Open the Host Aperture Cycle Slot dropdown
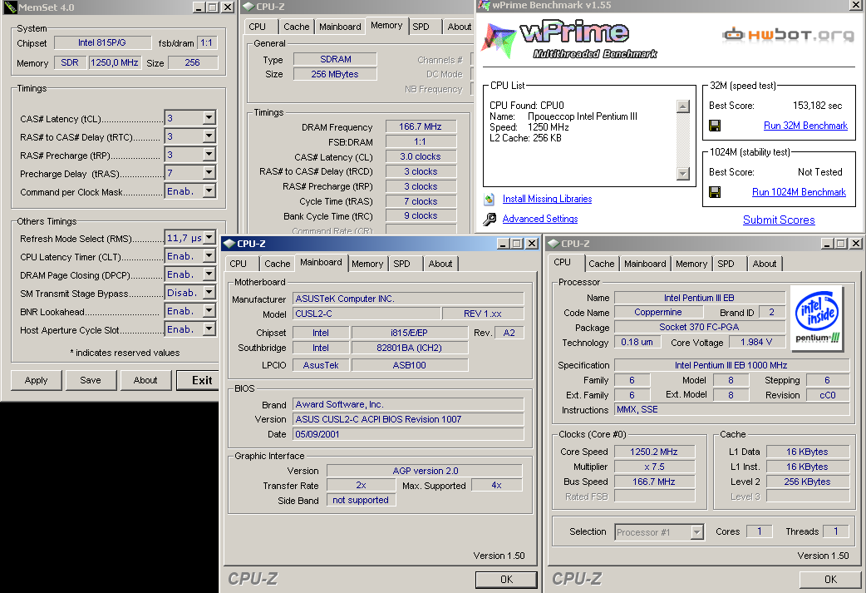The image size is (866, 593). click(x=209, y=329)
